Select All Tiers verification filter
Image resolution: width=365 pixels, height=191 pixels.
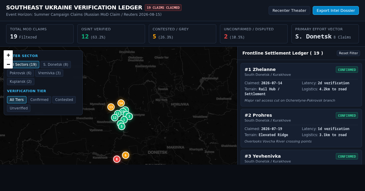click(17, 100)
